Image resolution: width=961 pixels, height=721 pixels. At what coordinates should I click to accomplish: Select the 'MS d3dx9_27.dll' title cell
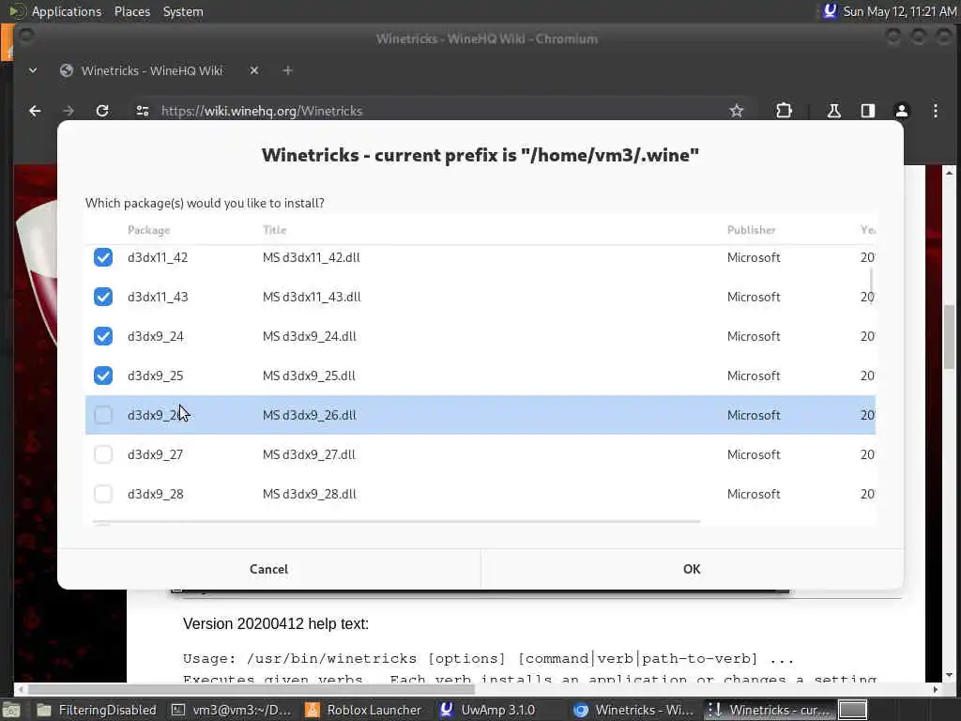(x=309, y=454)
